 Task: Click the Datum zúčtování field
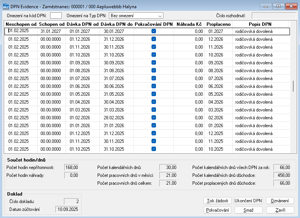pos(68,209)
